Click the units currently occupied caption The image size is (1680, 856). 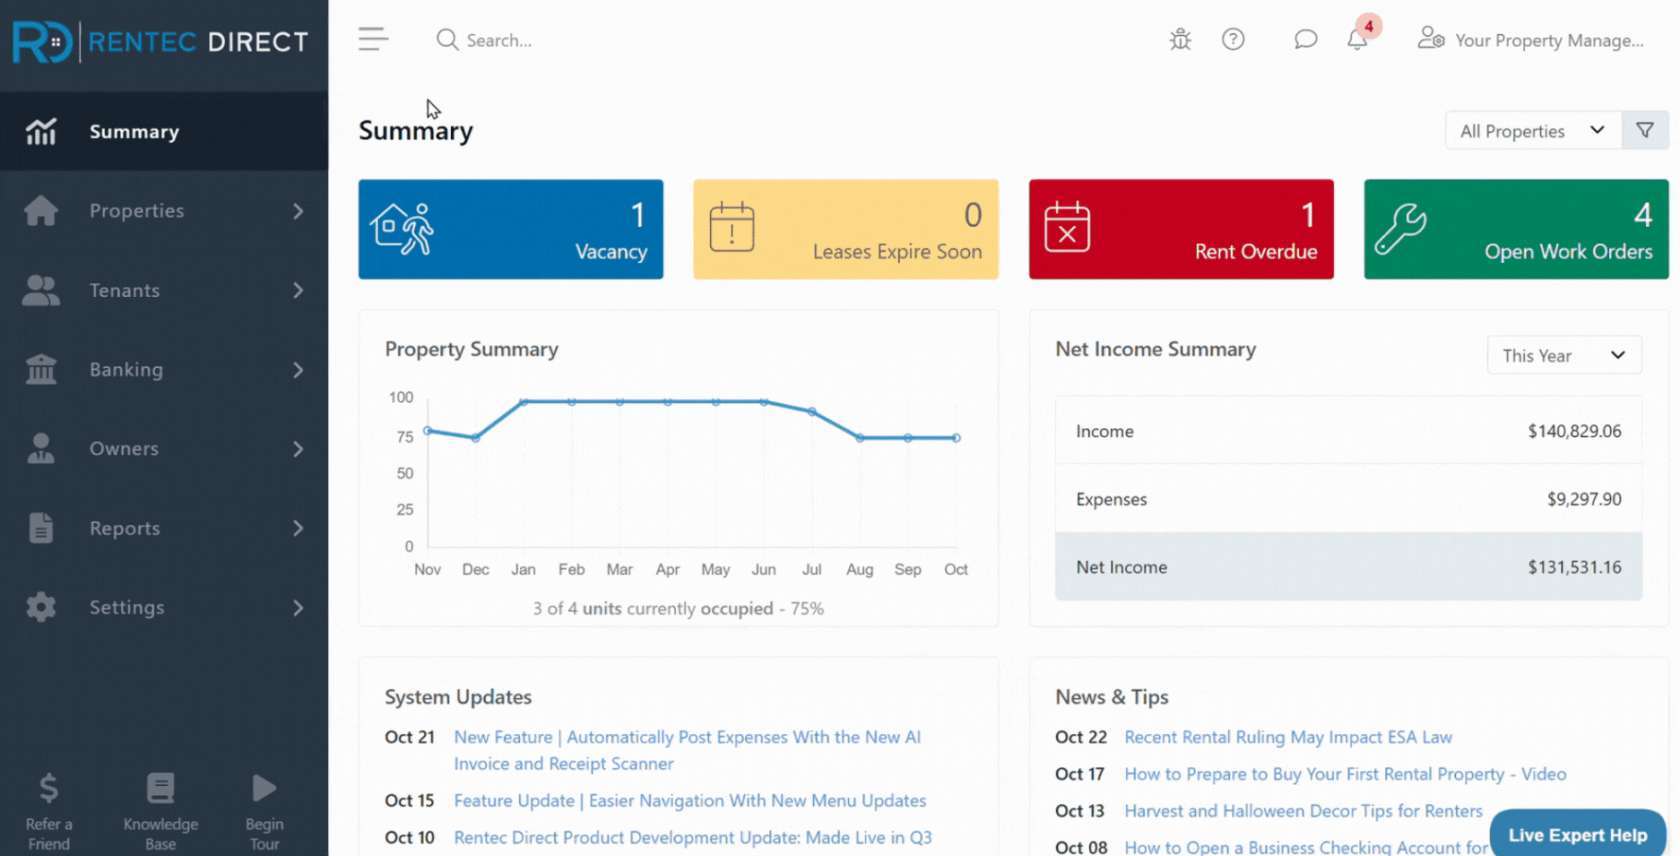click(x=678, y=609)
